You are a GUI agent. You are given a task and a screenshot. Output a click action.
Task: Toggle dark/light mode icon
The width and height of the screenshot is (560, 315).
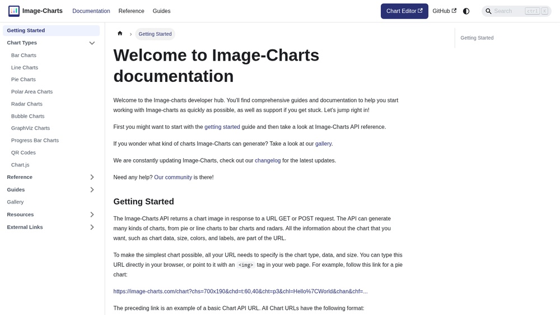click(x=466, y=11)
